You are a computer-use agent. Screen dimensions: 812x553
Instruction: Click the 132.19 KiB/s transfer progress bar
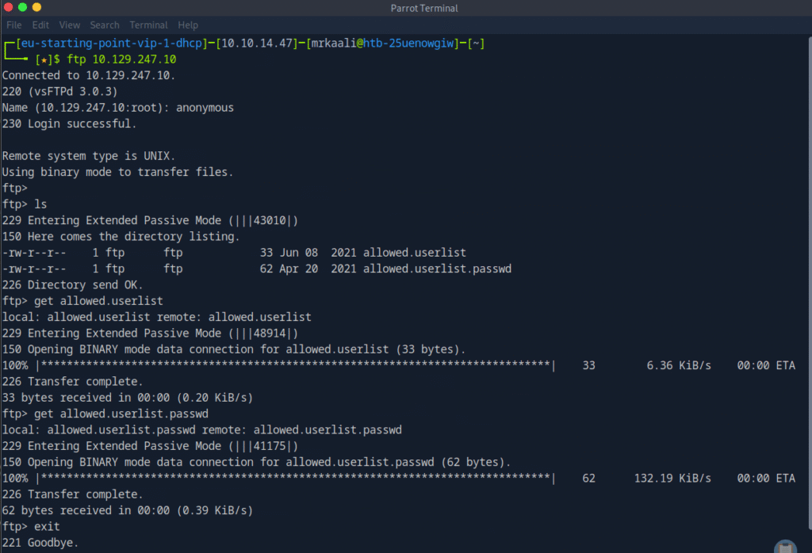click(296, 479)
